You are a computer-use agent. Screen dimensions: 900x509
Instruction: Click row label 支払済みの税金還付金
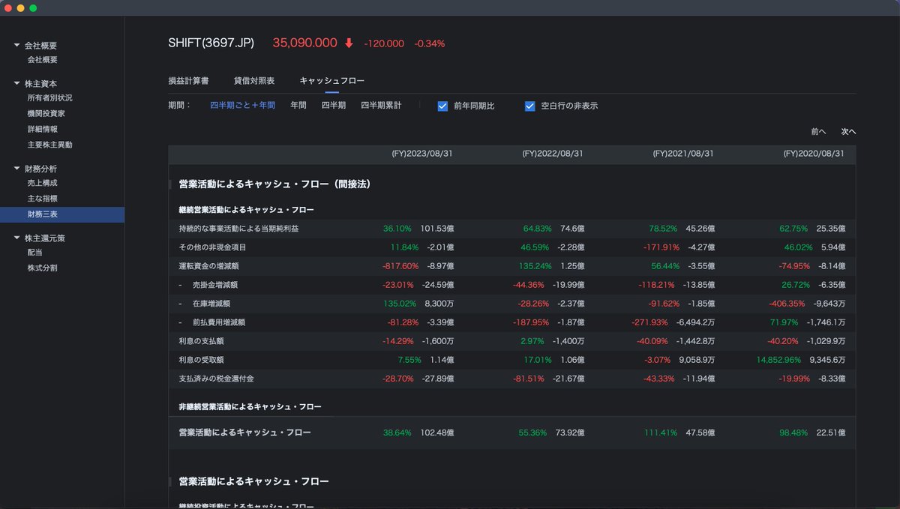coord(216,379)
